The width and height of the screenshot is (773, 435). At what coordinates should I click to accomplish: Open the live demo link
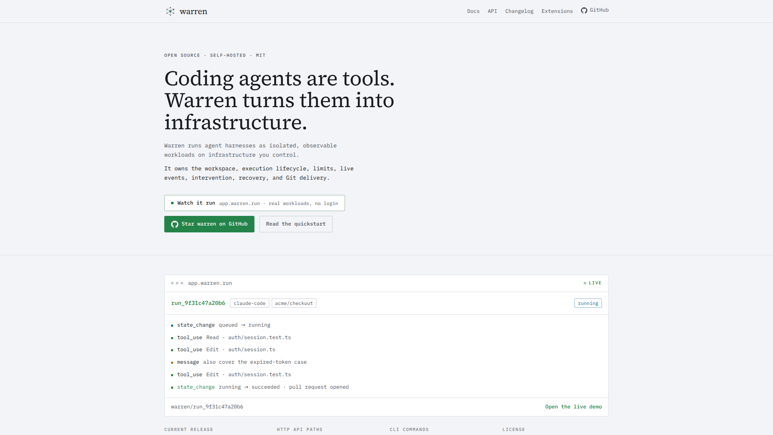tap(573, 407)
